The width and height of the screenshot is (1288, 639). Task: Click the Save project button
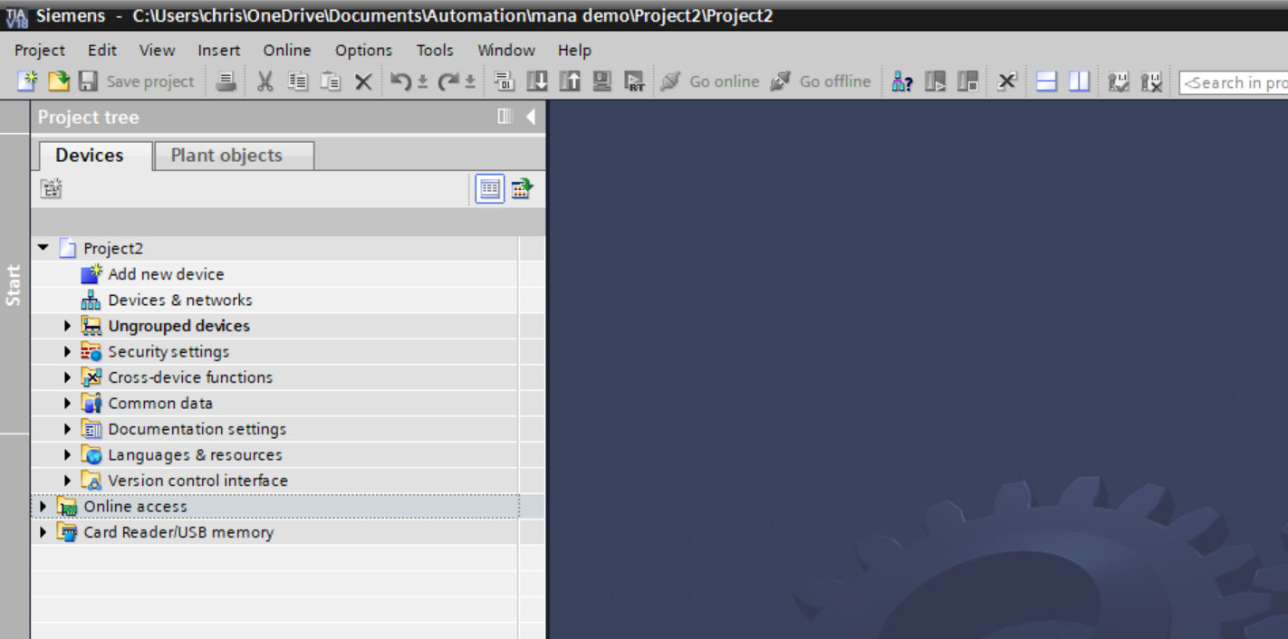pyautogui.click(x=136, y=81)
